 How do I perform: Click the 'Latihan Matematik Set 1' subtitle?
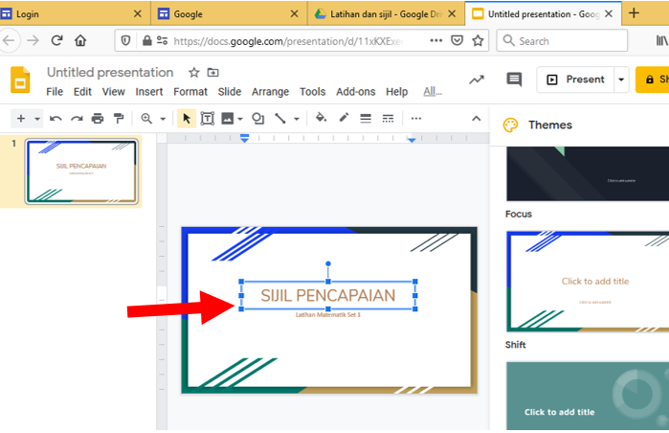(328, 315)
